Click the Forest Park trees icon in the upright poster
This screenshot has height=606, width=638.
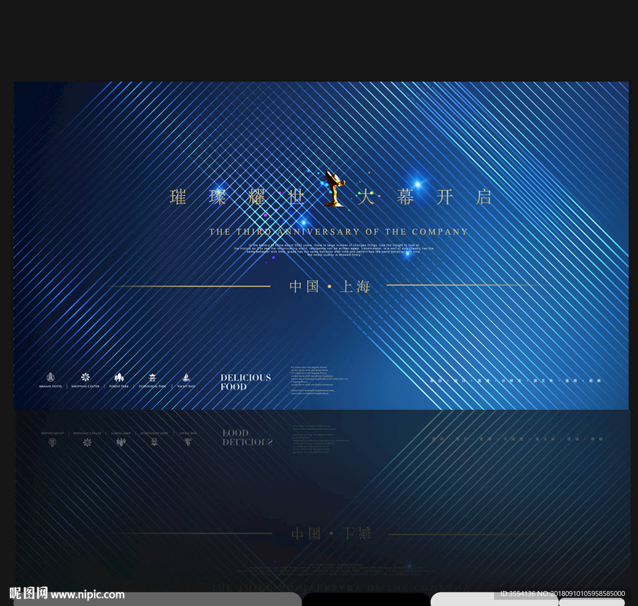(x=119, y=377)
